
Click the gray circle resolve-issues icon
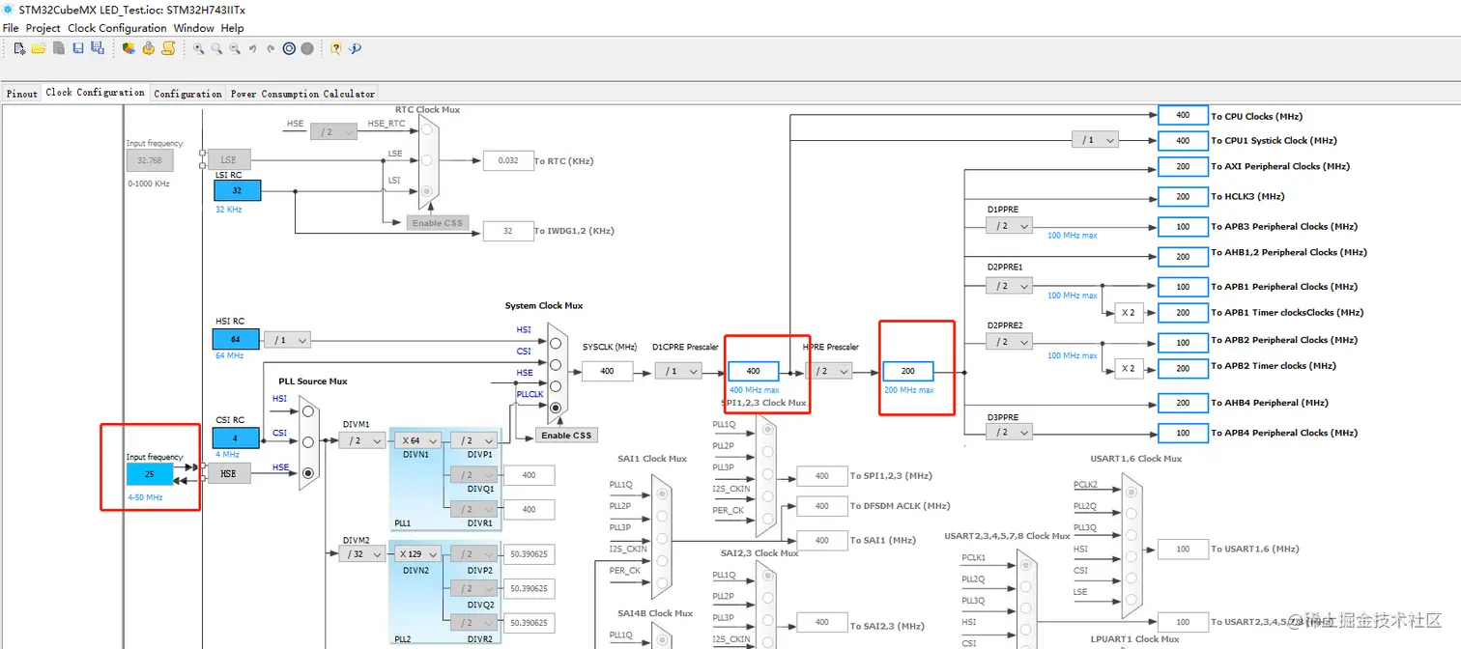[x=307, y=48]
